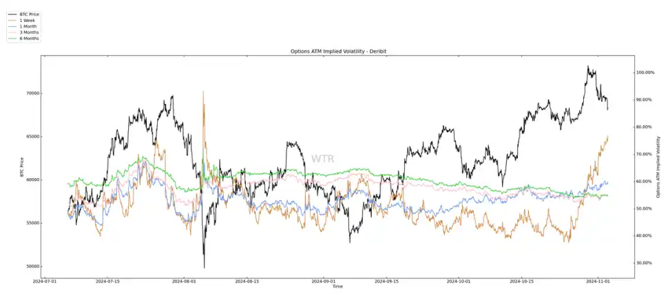Click the WTR watermark in the chart
670x297 pixels.
(322, 159)
